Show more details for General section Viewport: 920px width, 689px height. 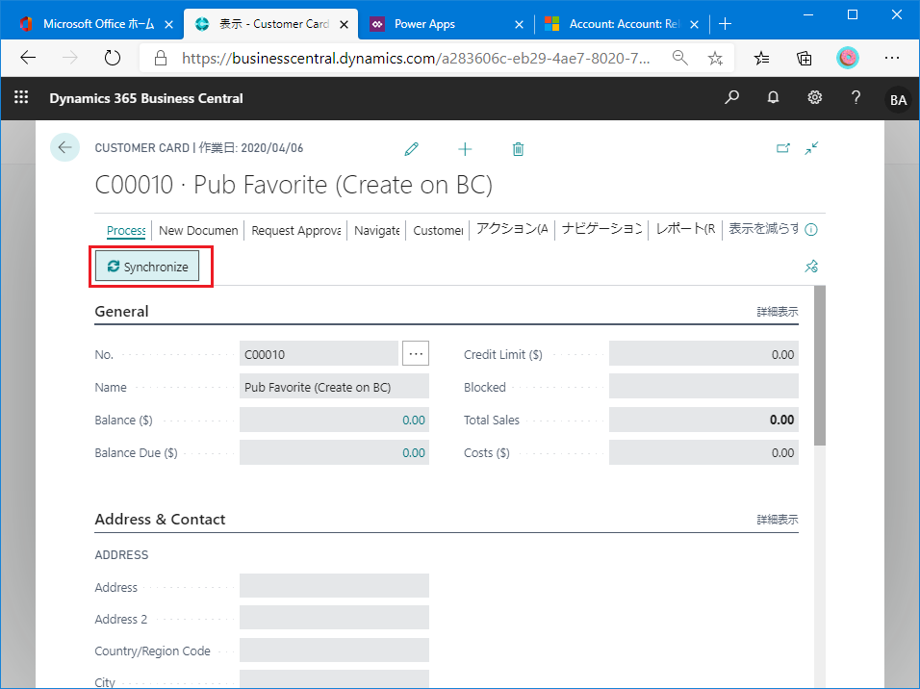[x=778, y=312]
